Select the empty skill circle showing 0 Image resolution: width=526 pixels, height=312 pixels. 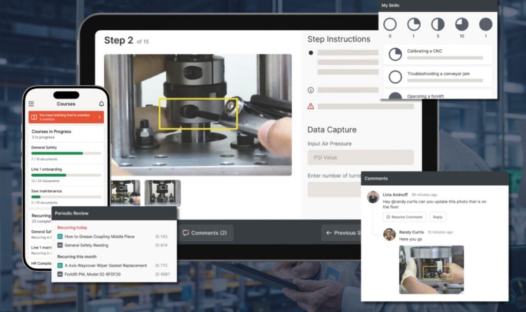[390, 25]
